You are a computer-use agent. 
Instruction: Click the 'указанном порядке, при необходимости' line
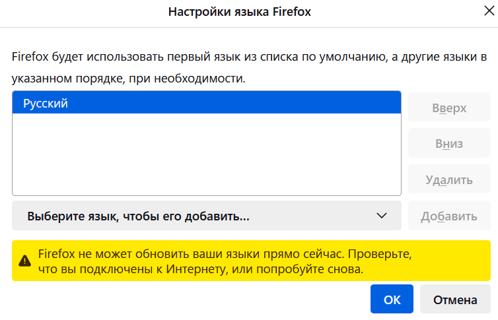pyautogui.click(x=128, y=79)
